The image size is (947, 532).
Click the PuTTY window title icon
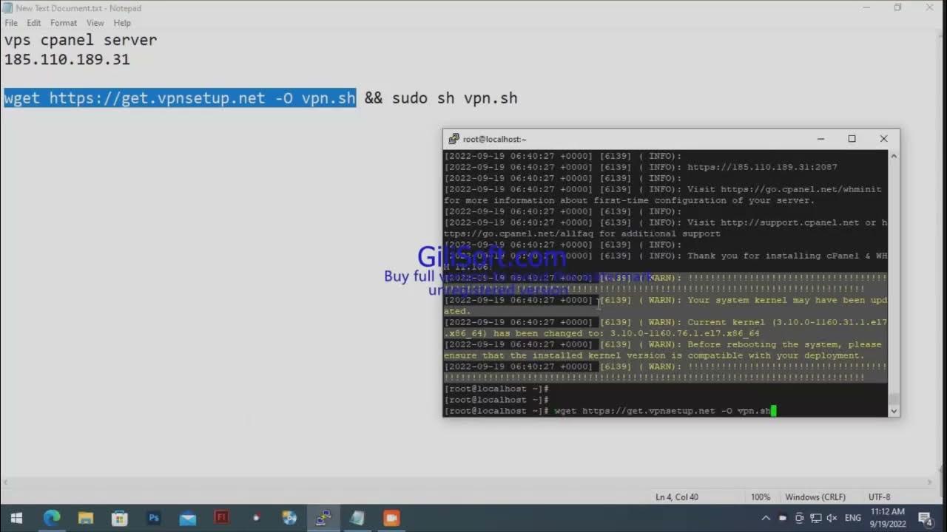454,139
